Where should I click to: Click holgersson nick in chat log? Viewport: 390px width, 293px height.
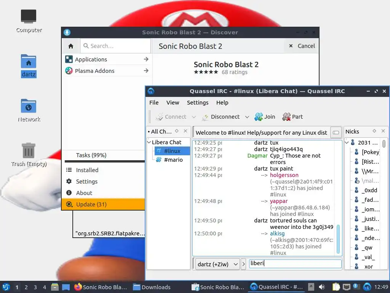(x=284, y=175)
